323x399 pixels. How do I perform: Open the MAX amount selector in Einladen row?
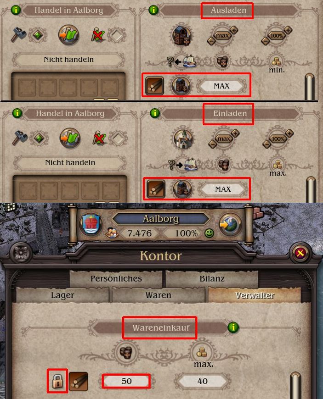(223, 189)
